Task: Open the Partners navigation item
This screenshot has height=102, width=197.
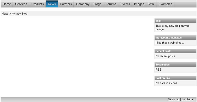Action: pos(66,4)
